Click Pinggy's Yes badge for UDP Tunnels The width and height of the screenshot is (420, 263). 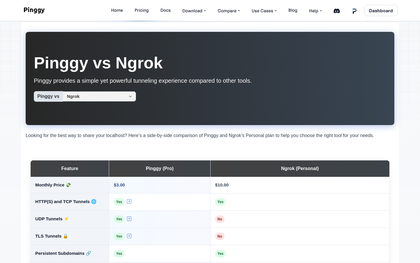(x=119, y=219)
